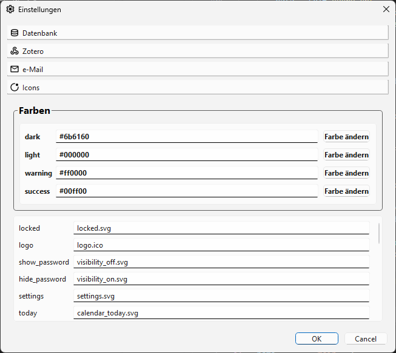This screenshot has width=396, height=353.
Task: Confirm settings with the OK button
Action: coord(317,339)
